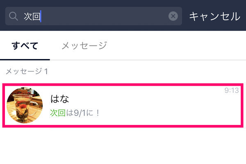
Task: Click the dark header bar above the search box
Action: tap(123, 3)
